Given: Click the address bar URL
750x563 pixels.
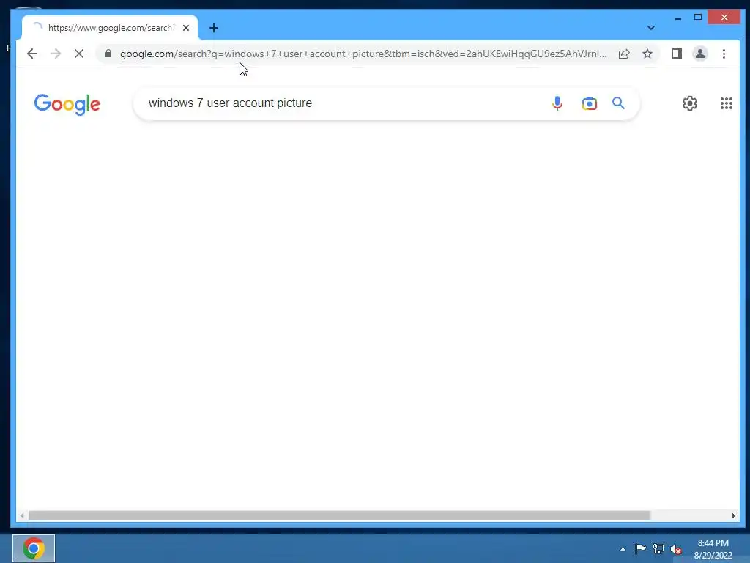Looking at the screenshot, I should coord(363,54).
